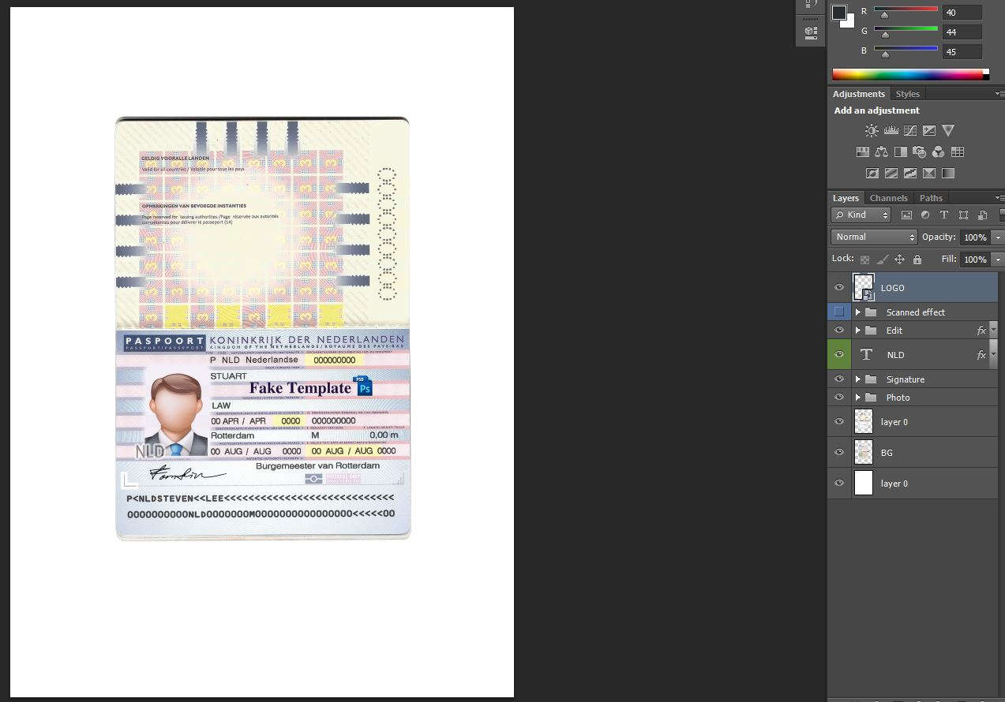Add a Curves adjustment
This screenshot has height=702, width=1005.
tap(911, 130)
